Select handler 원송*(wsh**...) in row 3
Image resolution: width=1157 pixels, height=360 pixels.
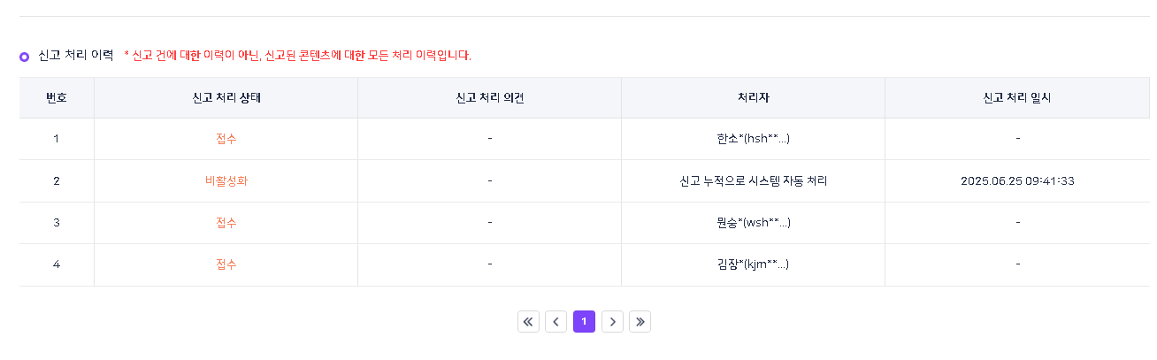tap(753, 222)
